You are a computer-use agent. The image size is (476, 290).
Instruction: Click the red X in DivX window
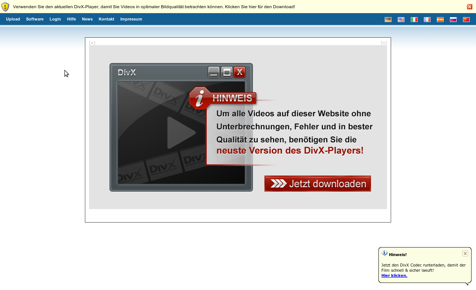pos(239,72)
